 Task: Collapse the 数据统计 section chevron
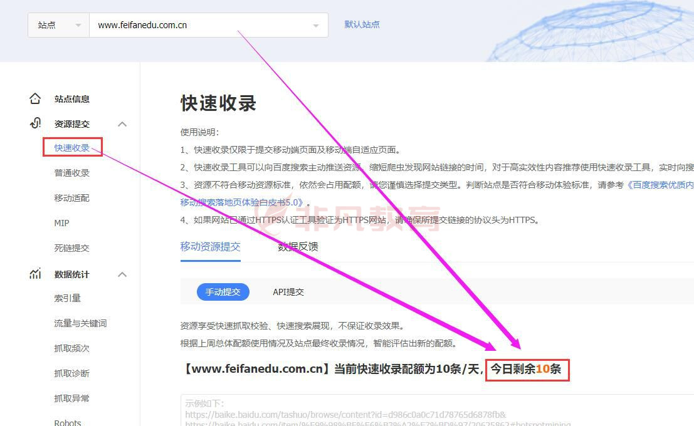[123, 275]
